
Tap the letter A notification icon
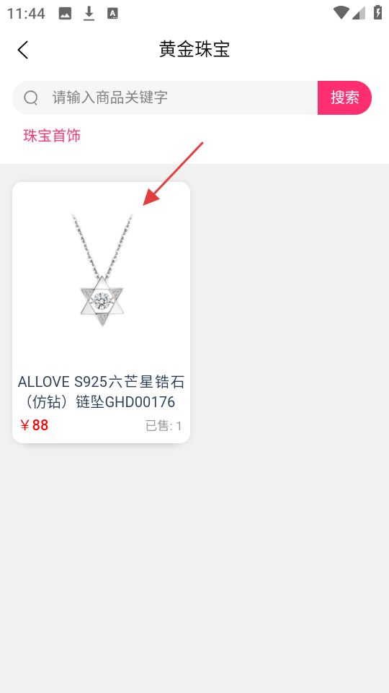(x=112, y=14)
